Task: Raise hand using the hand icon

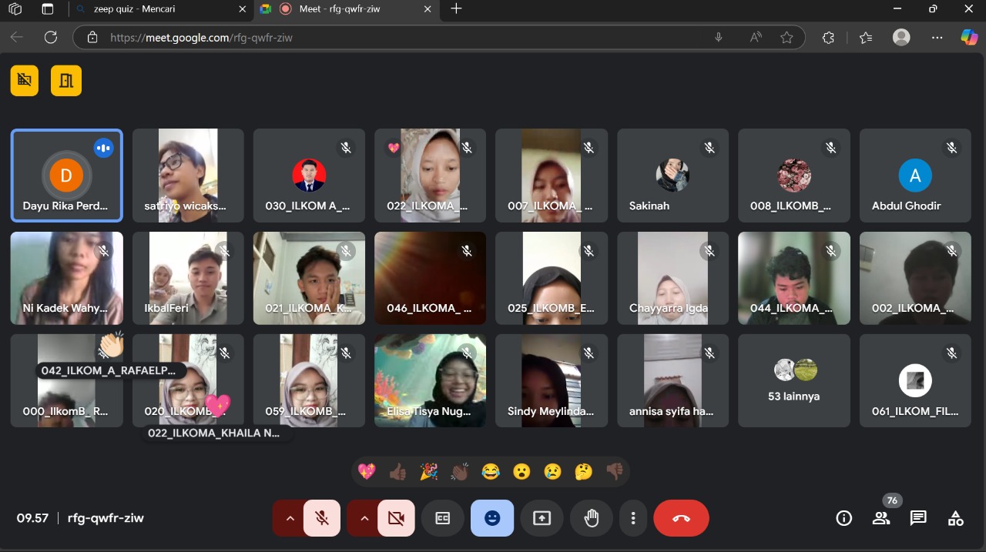Action: tap(591, 518)
